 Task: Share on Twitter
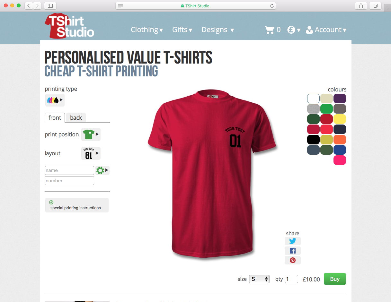(292, 241)
